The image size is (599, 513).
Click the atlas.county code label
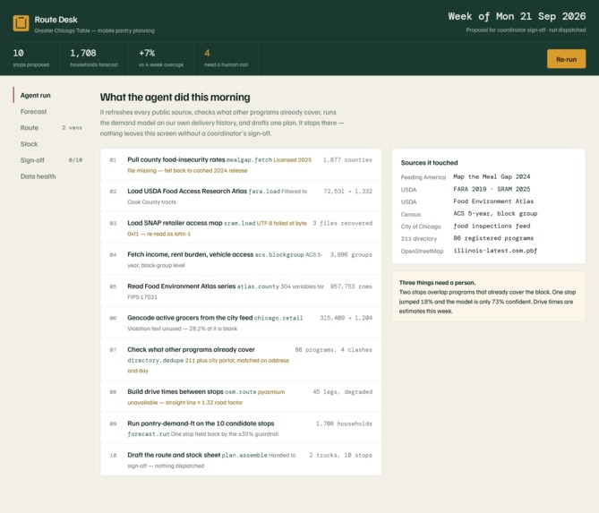coord(258,286)
